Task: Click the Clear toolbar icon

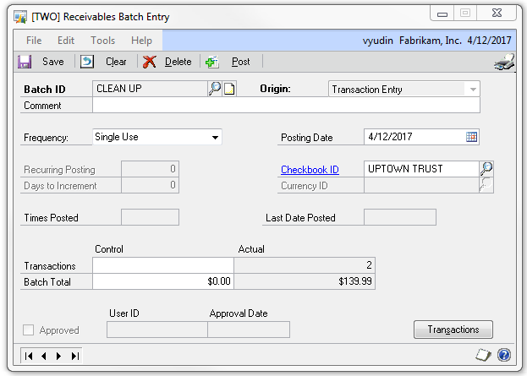Action: (87, 62)
